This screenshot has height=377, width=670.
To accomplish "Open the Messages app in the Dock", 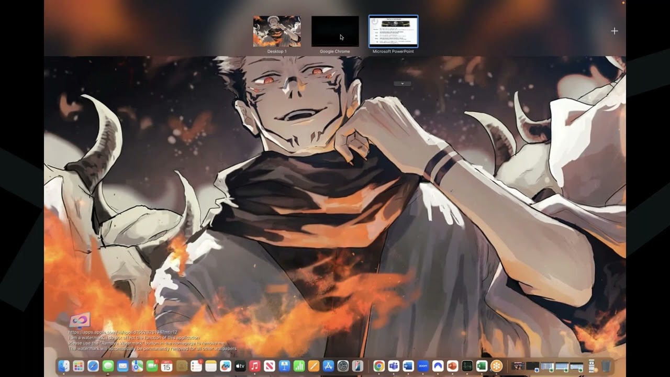I will point(108,366).
